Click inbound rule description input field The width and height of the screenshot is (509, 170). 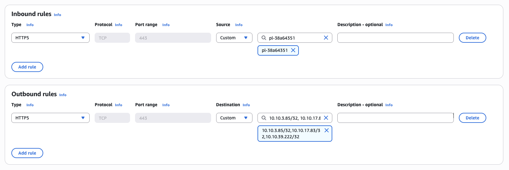point(395,38)
